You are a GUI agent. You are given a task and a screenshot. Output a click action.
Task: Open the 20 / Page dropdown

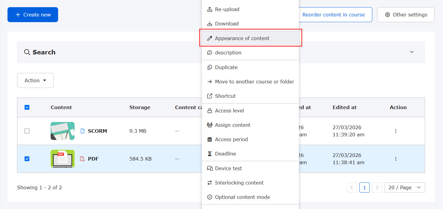coord(404,187)
